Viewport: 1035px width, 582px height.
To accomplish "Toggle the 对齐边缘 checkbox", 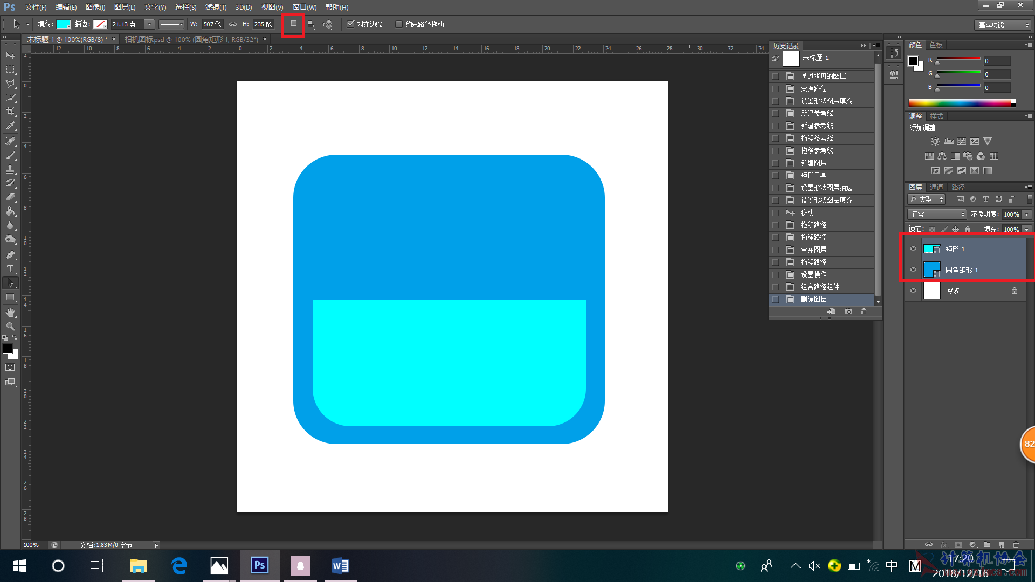I will click(350, 24).
